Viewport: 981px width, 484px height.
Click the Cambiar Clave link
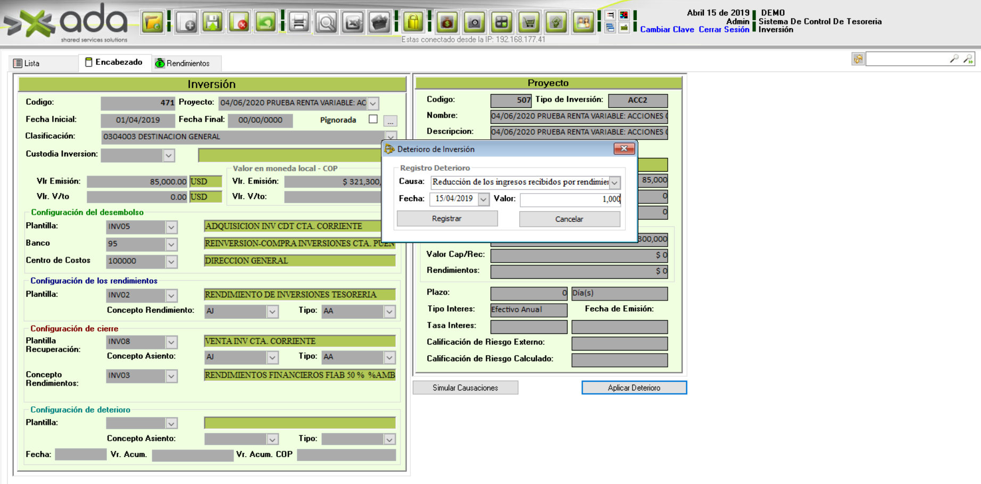[667, 30]
